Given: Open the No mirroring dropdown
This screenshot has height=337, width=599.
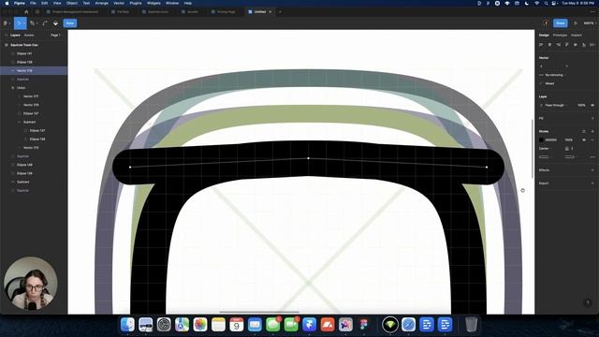Looking at the screenshot, I should pos(553,75).
